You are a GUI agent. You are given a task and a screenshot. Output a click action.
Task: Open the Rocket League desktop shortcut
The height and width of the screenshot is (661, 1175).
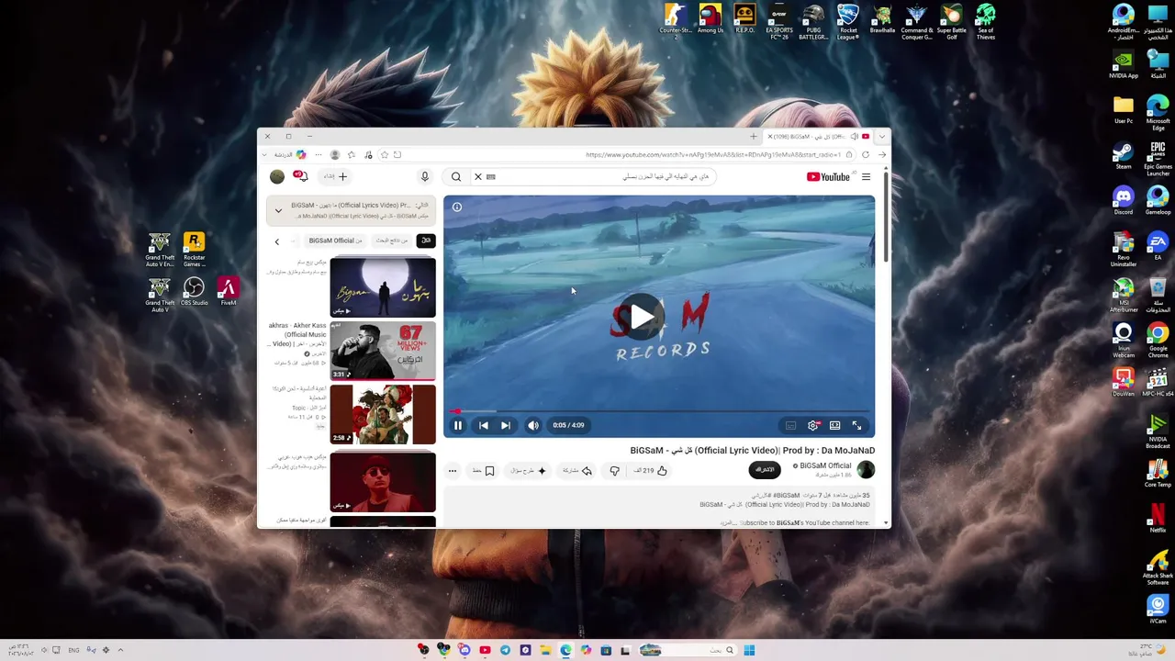pyautogui.click(x=848, y=21)
